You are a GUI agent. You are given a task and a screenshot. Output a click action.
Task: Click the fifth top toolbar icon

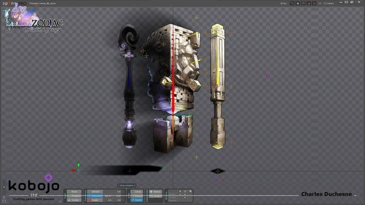coord(314,3)
